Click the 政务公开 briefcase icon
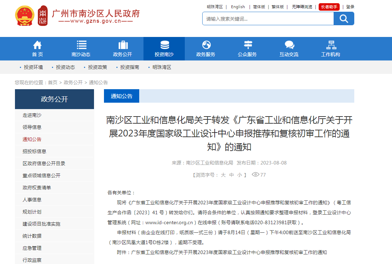 (x=123, y=45)
